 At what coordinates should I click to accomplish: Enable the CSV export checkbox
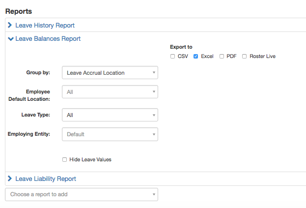(x=172, y=57)
